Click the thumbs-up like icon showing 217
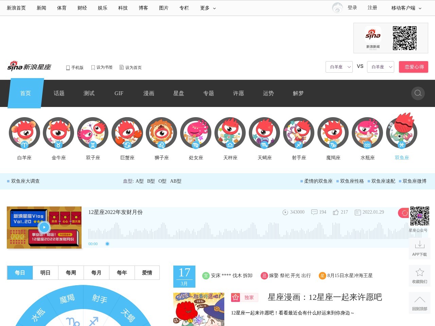435x326 pixels. 336,212
